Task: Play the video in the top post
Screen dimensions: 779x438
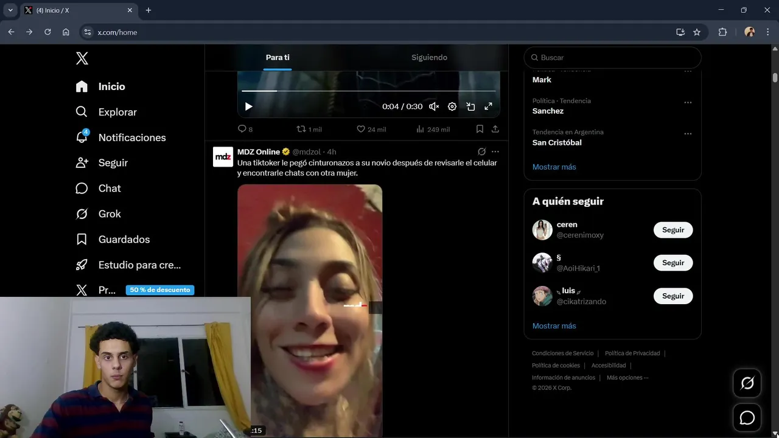Action: 248,106
